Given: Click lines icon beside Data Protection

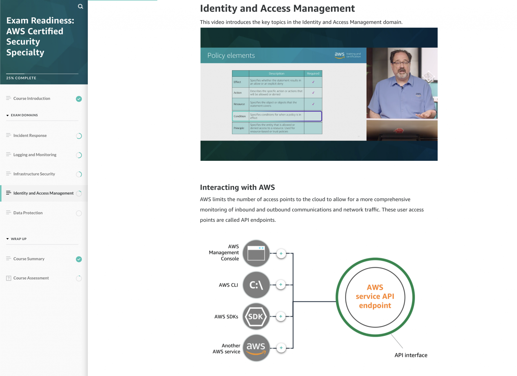Looking at the screenshot, I should pyautogui.click(x=9, y=212).
